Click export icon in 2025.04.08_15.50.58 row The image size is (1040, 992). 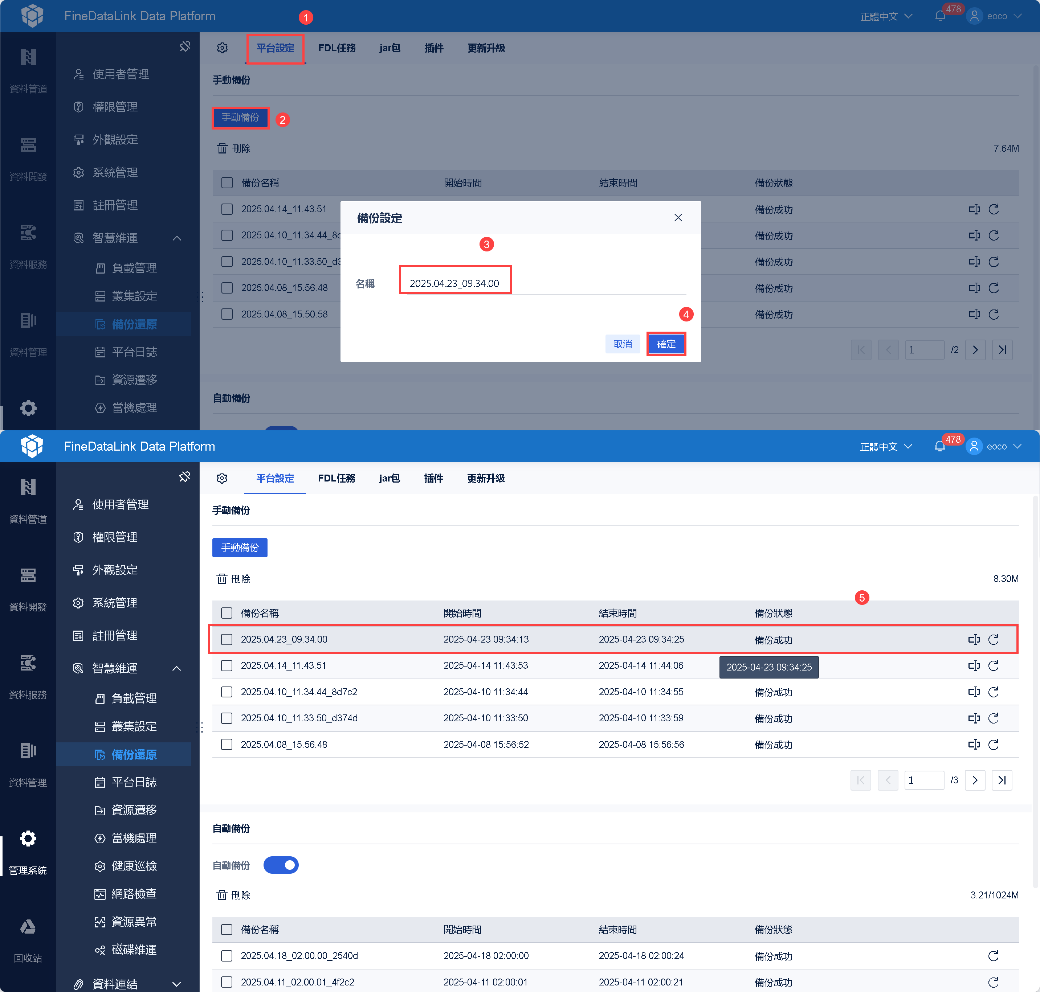tap(974, 314)
